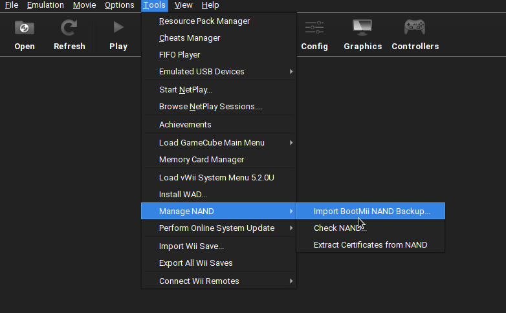Expand the Connect Wii Remotes submenu
506x313 pixels.
219,281
